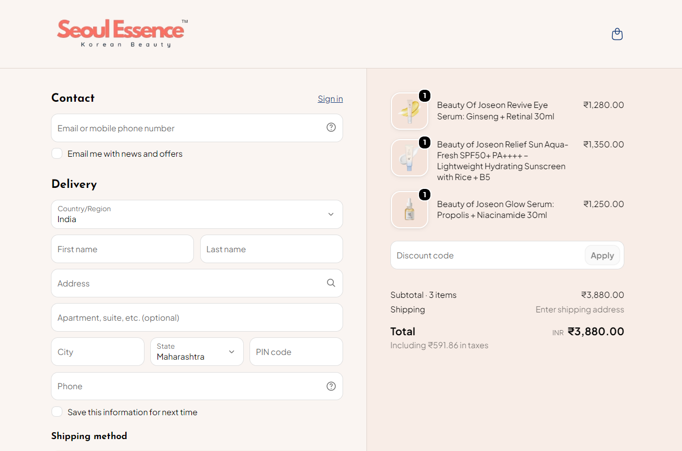
Task: Focus the Email or mobile phone number field
Action: pyautogui.click(x=197, y=128)
